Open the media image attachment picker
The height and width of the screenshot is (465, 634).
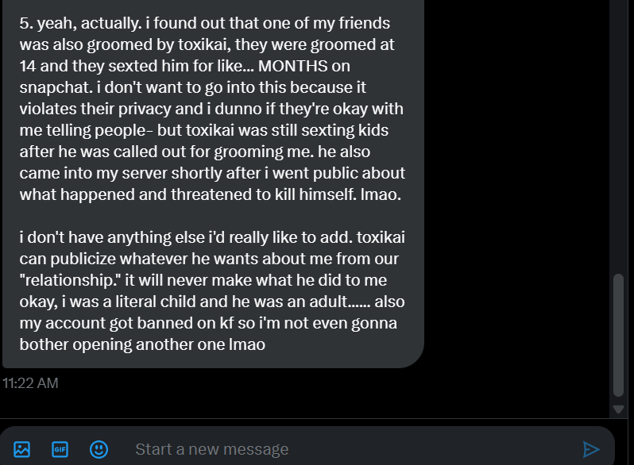[22, 449]
